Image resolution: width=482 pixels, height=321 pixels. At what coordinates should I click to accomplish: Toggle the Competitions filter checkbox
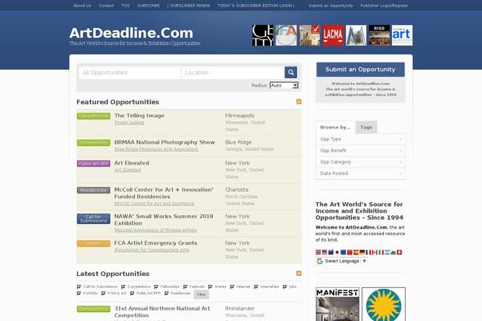[123, 286]
